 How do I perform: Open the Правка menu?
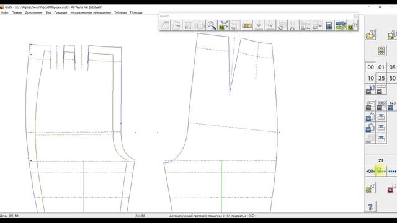(17, 12)
